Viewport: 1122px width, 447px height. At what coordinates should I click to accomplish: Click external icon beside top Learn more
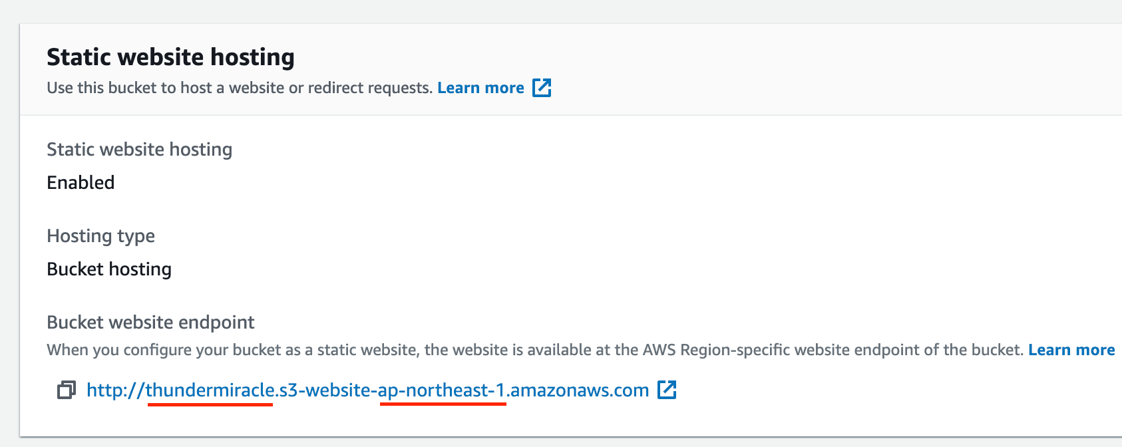(x=542, y=88)
